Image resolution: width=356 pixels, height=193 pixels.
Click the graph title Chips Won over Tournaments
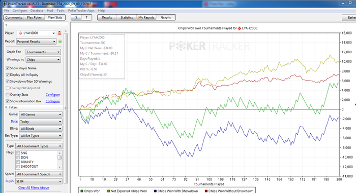point(218,28)
